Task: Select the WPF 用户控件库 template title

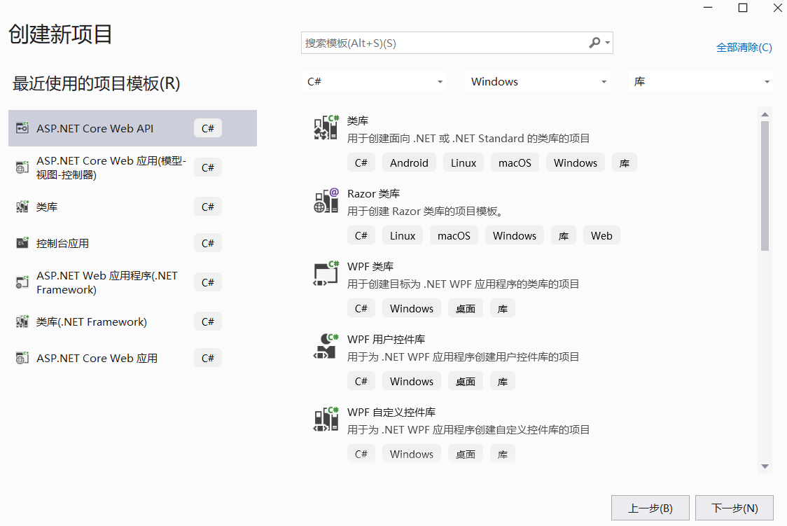Action: (x=386, y=339)
